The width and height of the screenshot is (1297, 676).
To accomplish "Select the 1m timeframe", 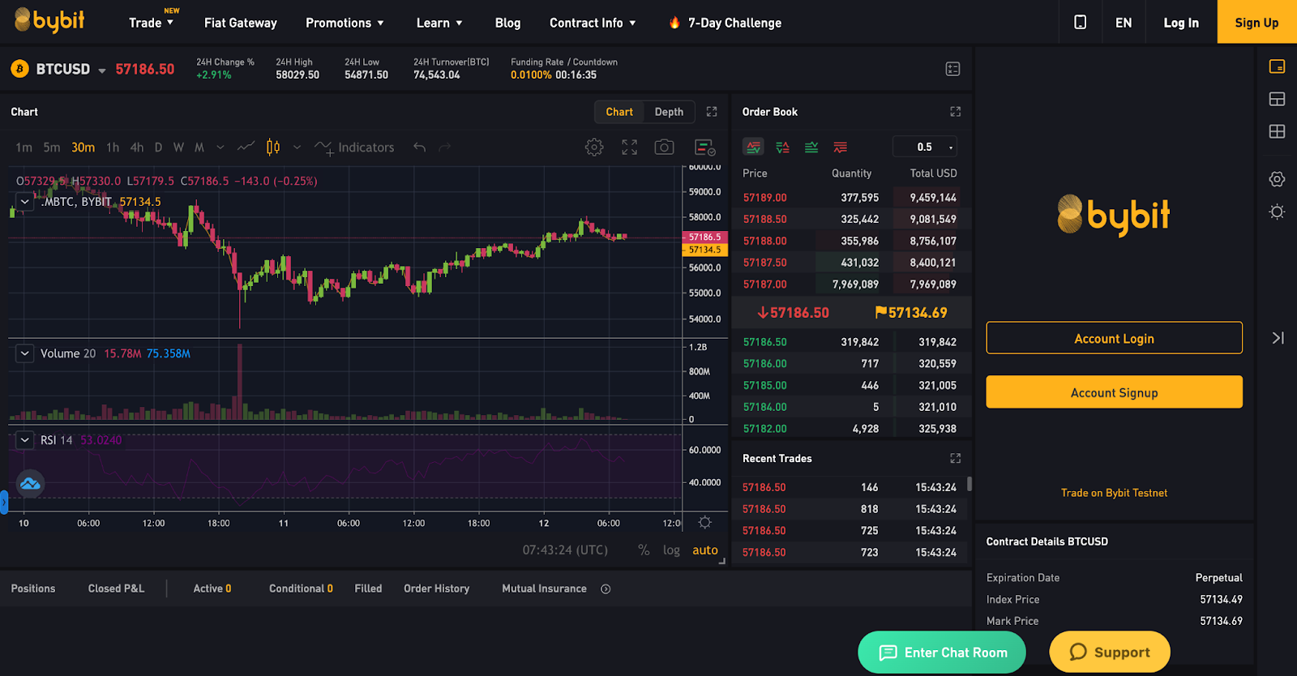I will tap(24, 148).
